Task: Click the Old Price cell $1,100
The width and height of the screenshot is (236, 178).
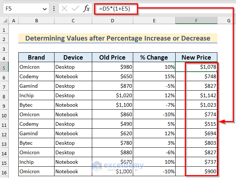Action: (112, 105)
